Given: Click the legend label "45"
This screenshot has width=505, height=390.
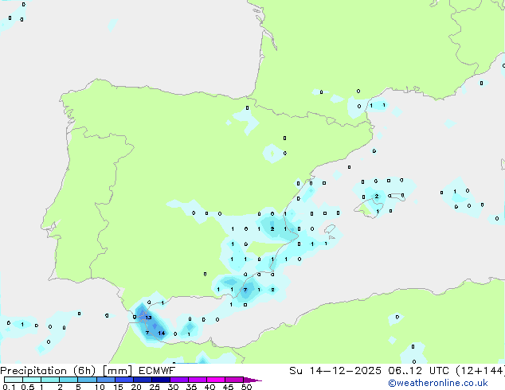Looking at the screenshot, I should (228, 387).
